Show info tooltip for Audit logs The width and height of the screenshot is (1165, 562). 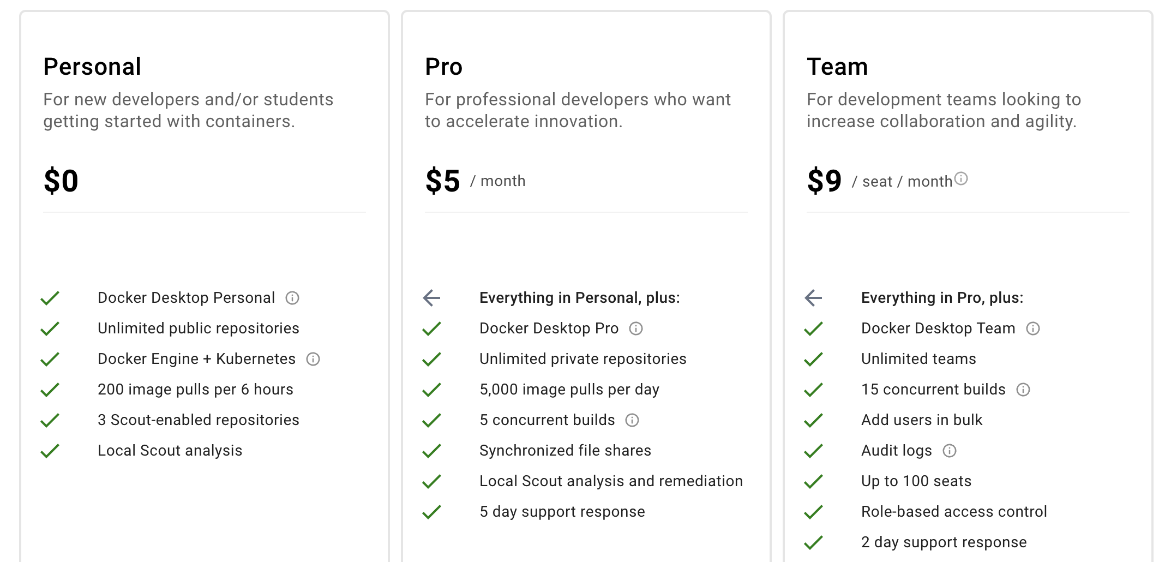coord(950,451)
